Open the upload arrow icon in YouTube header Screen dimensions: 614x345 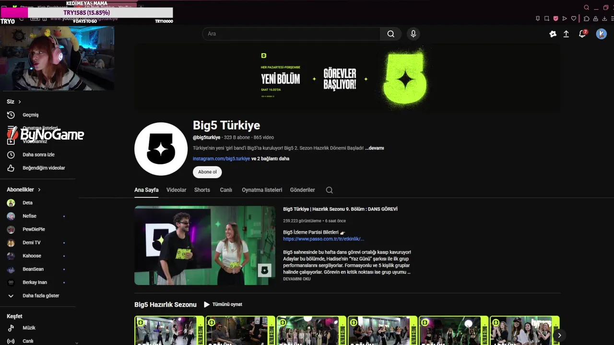click(566, 34)
